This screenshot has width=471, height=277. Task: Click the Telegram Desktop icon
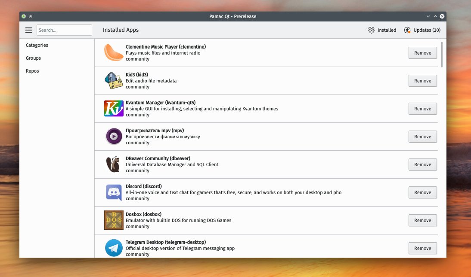[114, 248]
